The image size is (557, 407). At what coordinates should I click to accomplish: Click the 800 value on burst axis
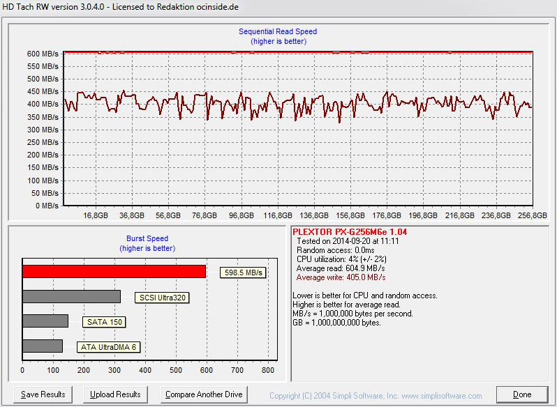pyautogui.click(x=268, y=370)
